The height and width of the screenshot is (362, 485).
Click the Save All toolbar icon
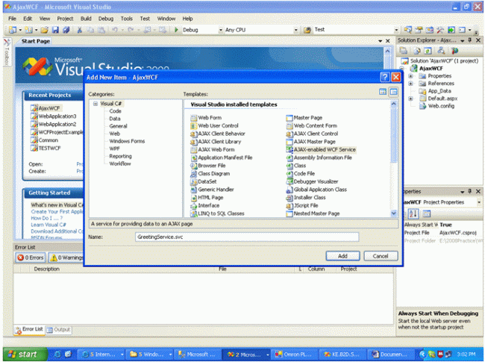coord(66,30)
